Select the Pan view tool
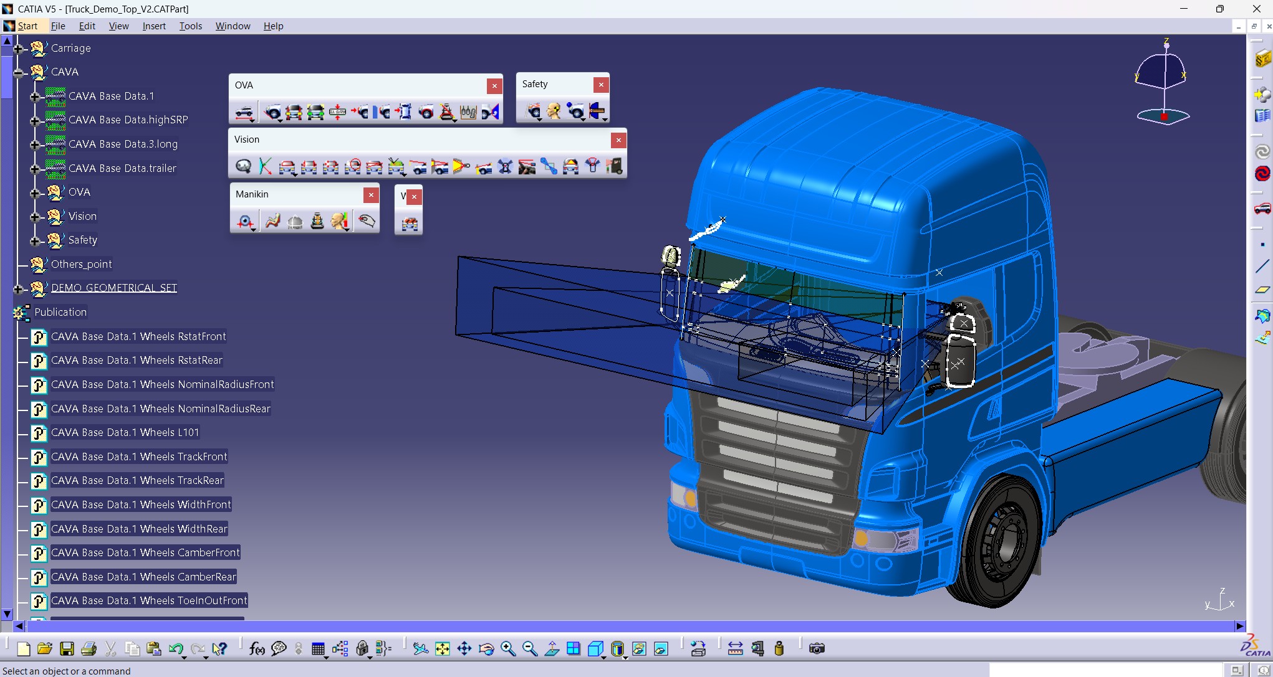 click(x=464, y=649)
